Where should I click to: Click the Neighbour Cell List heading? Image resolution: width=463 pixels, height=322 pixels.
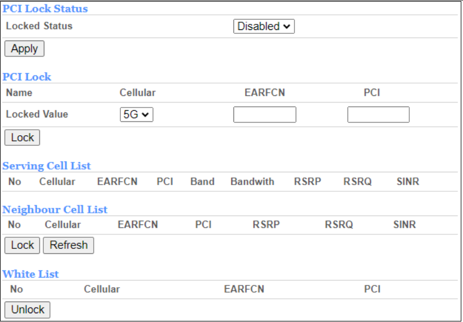click(x=55, y=209)
